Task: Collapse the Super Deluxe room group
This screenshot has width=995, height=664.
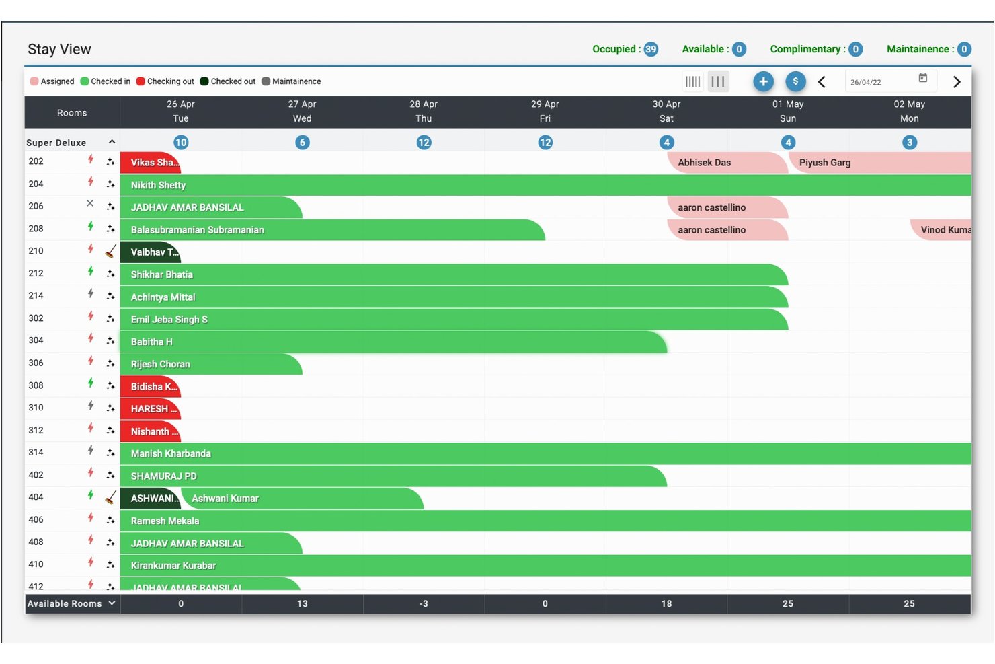Action: (x=112, y=142)
